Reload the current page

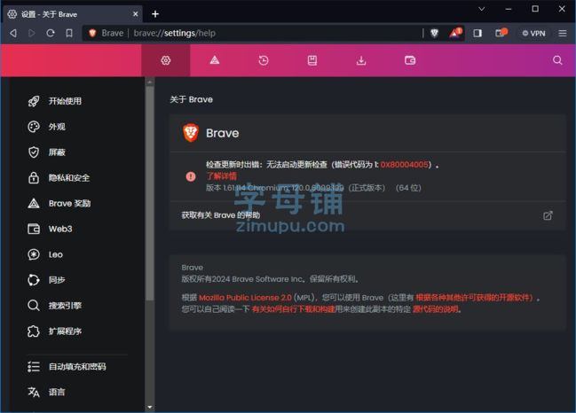coord(51,34)
